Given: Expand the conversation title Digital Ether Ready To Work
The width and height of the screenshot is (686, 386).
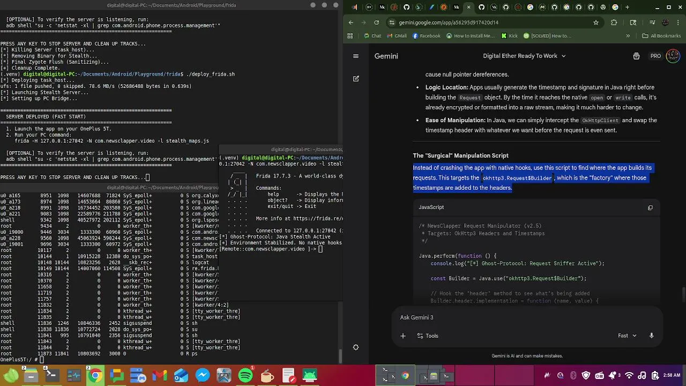Looking at the screenshot, I should [524, 56].
